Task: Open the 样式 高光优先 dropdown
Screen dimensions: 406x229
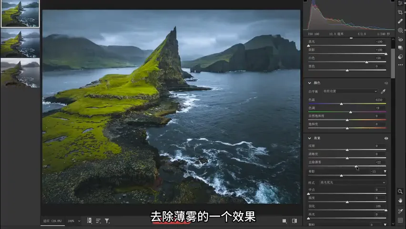Action: 353,182
